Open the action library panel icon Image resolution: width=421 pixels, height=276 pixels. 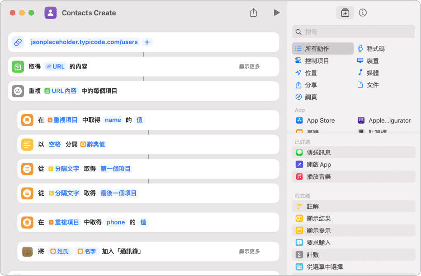click(x=345, y=13)
